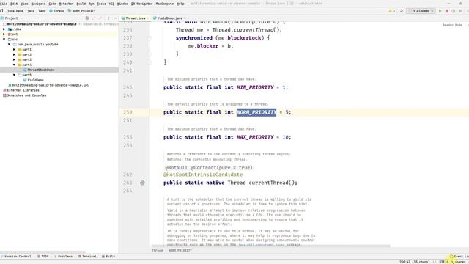Open the Refactor menu
469x264 pixels.
66,4
